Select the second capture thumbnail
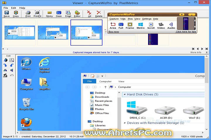The height and width of the screenshot is (140, 211). (53, 33)
